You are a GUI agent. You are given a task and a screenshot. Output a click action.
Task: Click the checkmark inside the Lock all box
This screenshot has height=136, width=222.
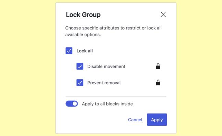pos(69,51)
